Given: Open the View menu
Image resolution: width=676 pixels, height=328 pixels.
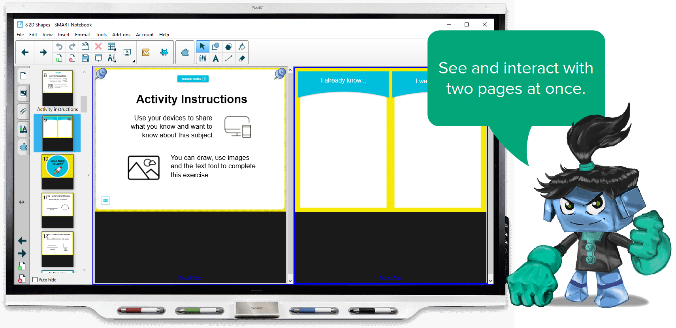Looking at the screenshot, I should pos(47,35).
